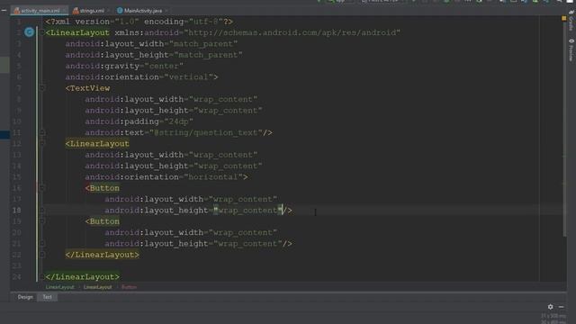Open the Preview tool window on right edge
The height and width of the screenshot is (324, 576).
point(571,50)
